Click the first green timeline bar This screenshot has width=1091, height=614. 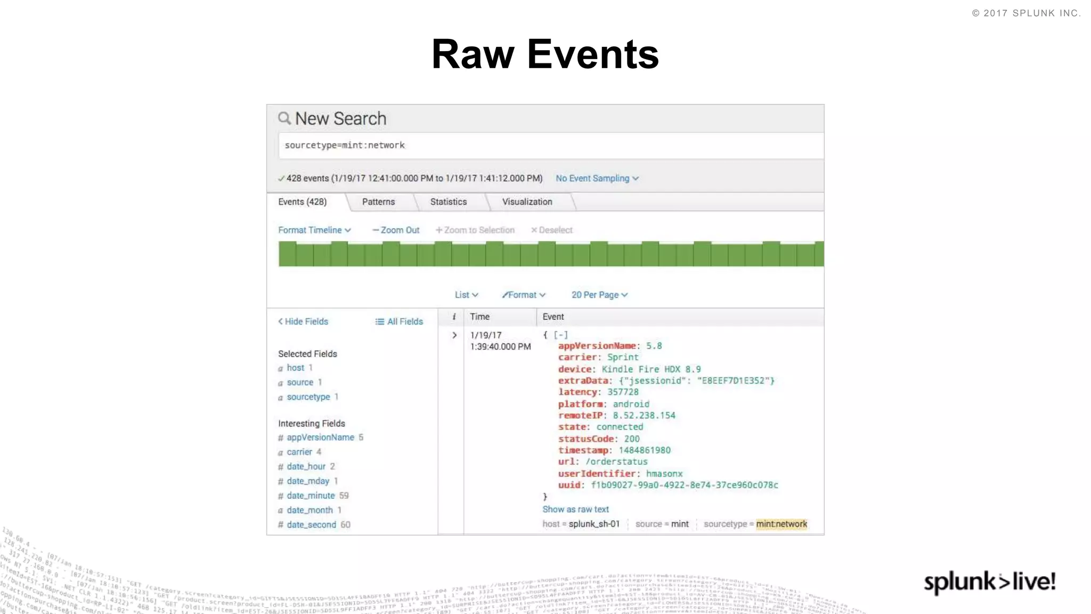click(x=287, y=254)
